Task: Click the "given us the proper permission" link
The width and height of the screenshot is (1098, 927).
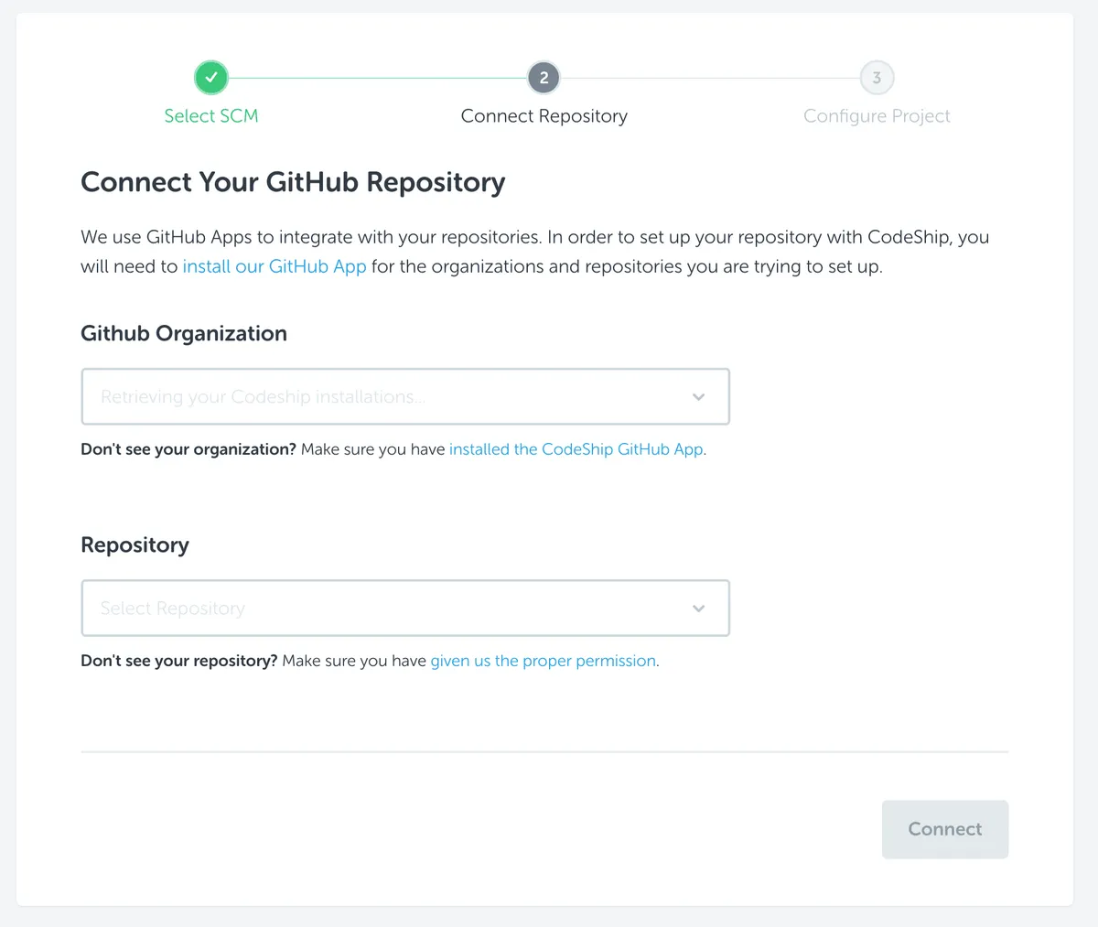Action: 544,661
